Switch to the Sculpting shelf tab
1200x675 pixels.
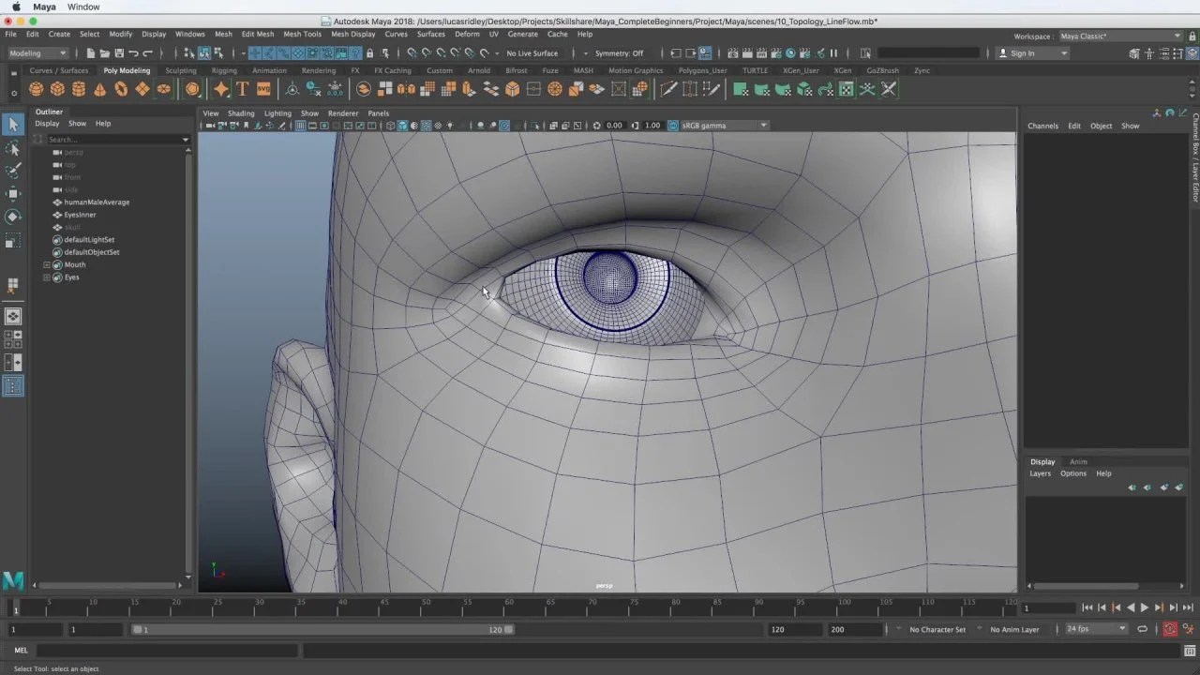point(181,70)
